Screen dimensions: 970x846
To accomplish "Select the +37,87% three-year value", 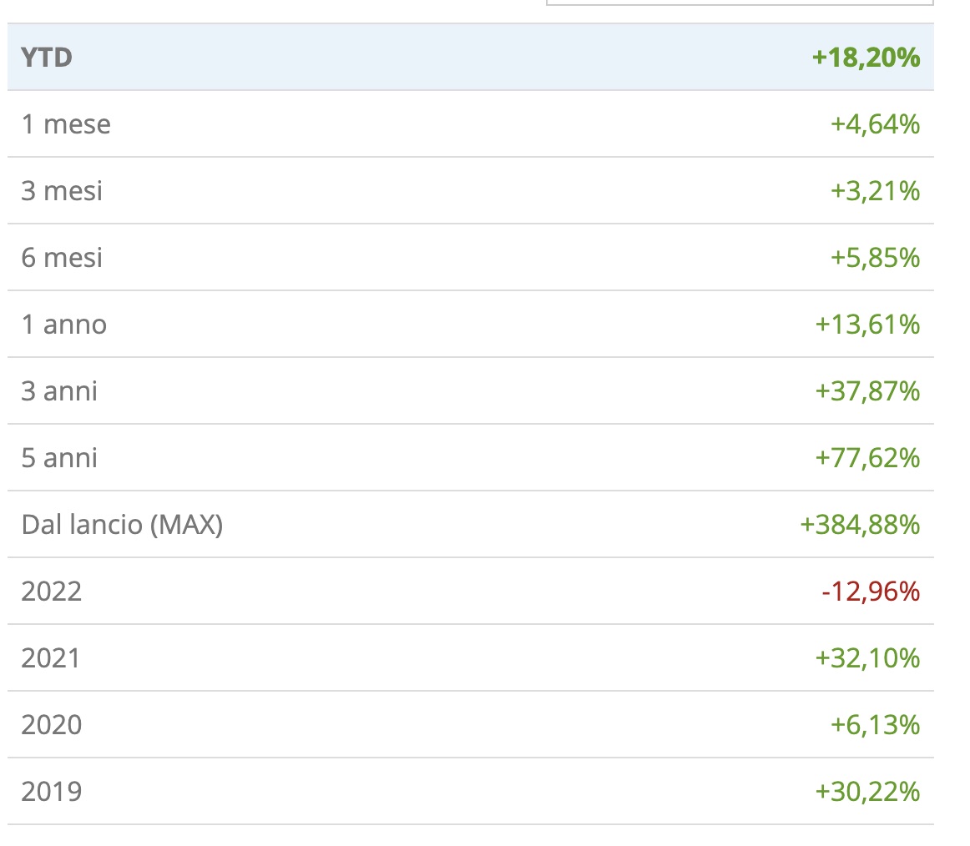I will [x=867, y=391].
